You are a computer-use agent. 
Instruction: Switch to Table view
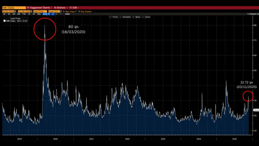pos(67,14)
